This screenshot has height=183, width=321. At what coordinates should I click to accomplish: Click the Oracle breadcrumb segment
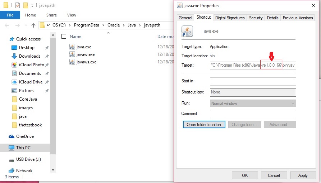[114, 25]
